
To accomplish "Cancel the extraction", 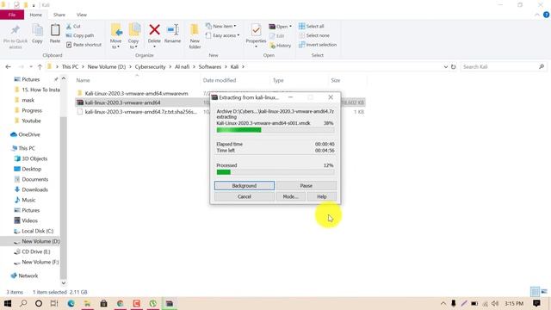I will click(x=245, y=196).
